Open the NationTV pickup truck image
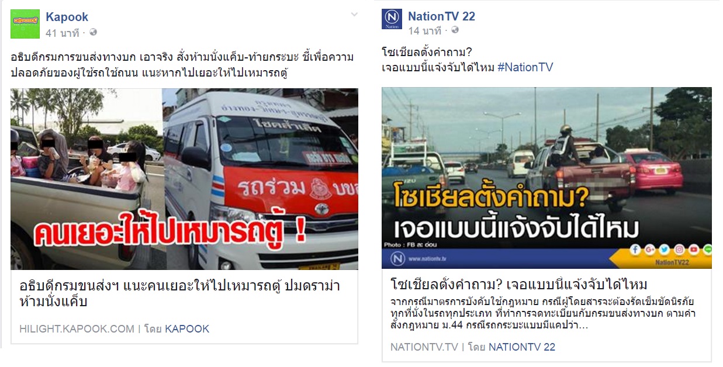The height and width of the screenshot is (367, 723). pyautogui.click(x=546, y=178)
